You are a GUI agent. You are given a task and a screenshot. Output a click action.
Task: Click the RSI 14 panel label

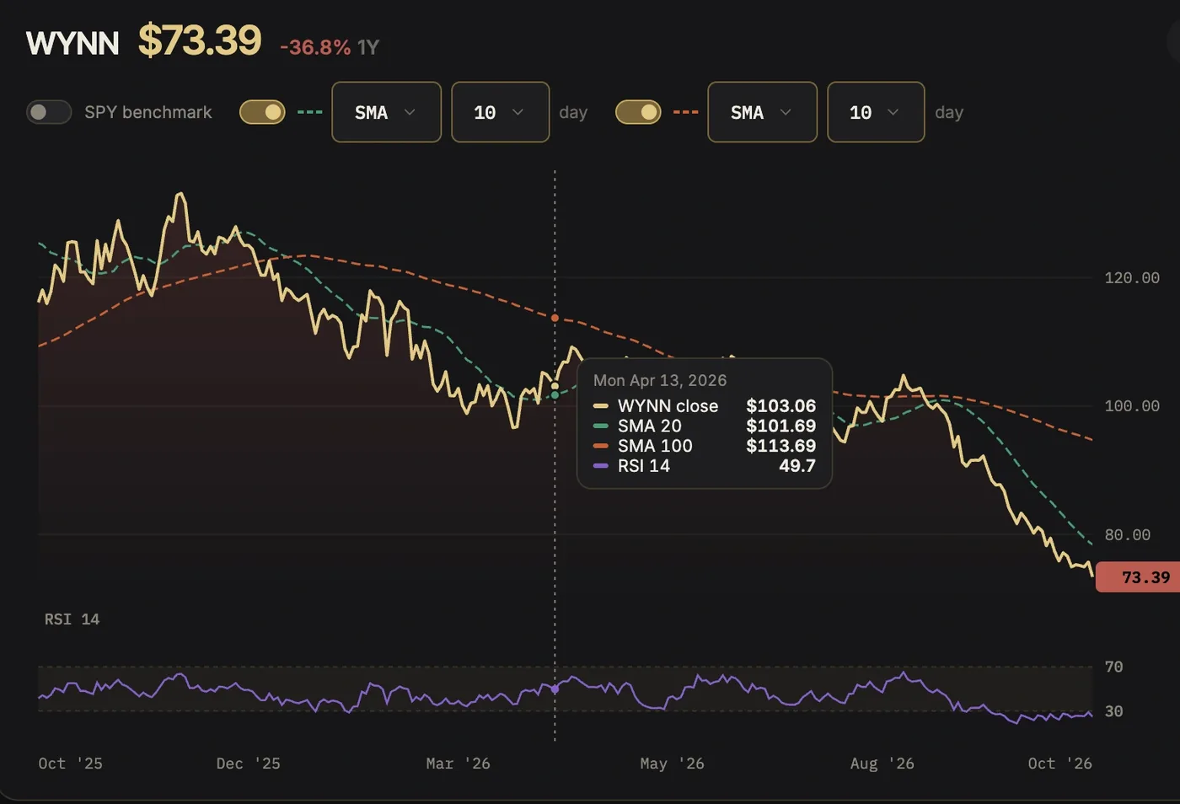coord(72,619)
